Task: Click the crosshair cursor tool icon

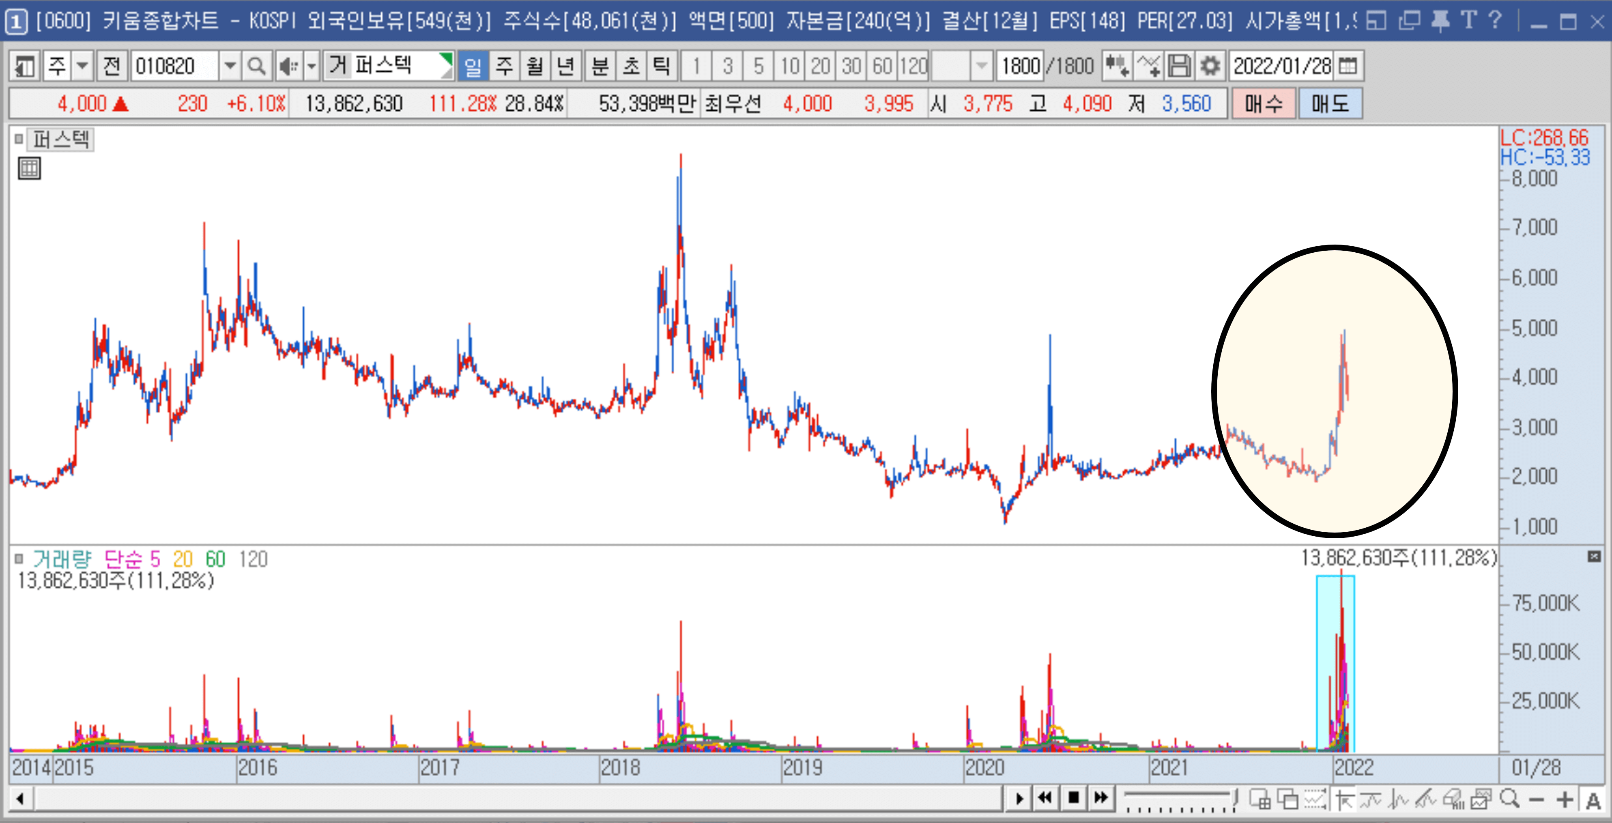Action: [1344, 799]
